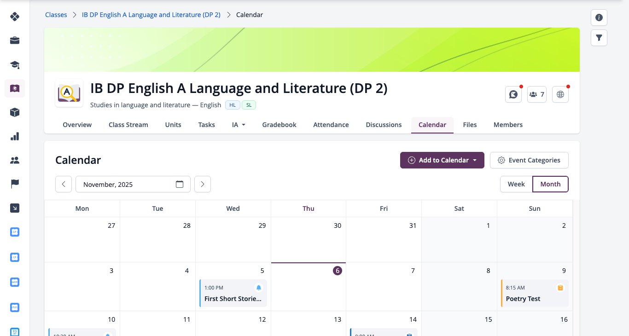629x336 pixels.
Task: Open the Units tab
Action: click(173, 125)
